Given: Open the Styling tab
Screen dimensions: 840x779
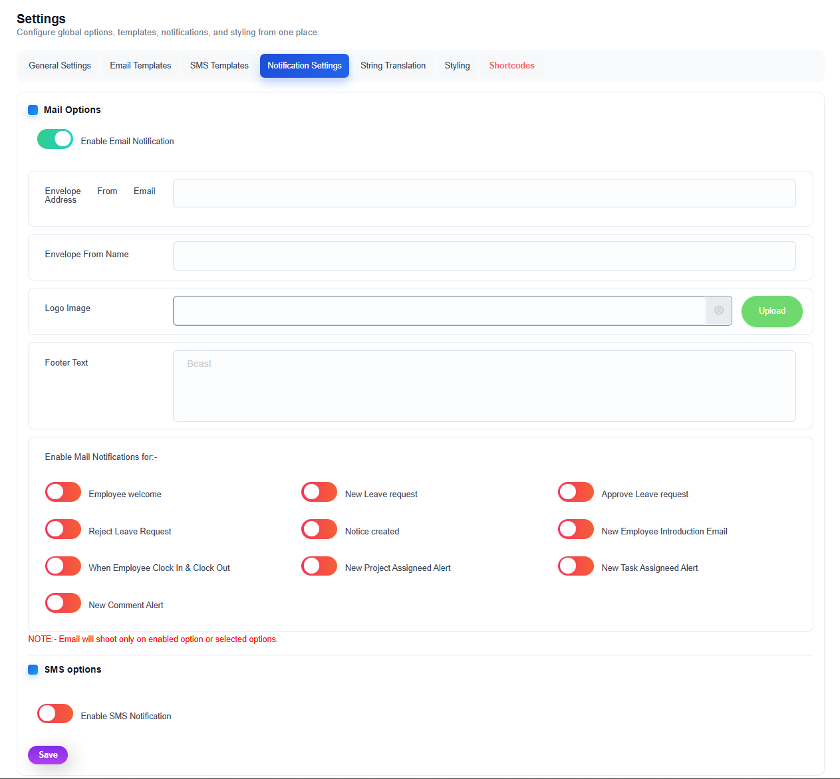Looking at the screenshot, I should [x=458, y=66].
